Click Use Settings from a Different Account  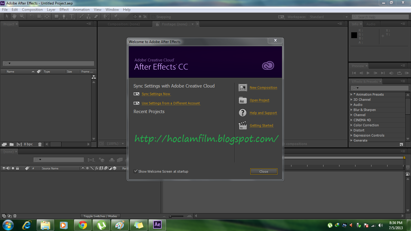point(171,103)
